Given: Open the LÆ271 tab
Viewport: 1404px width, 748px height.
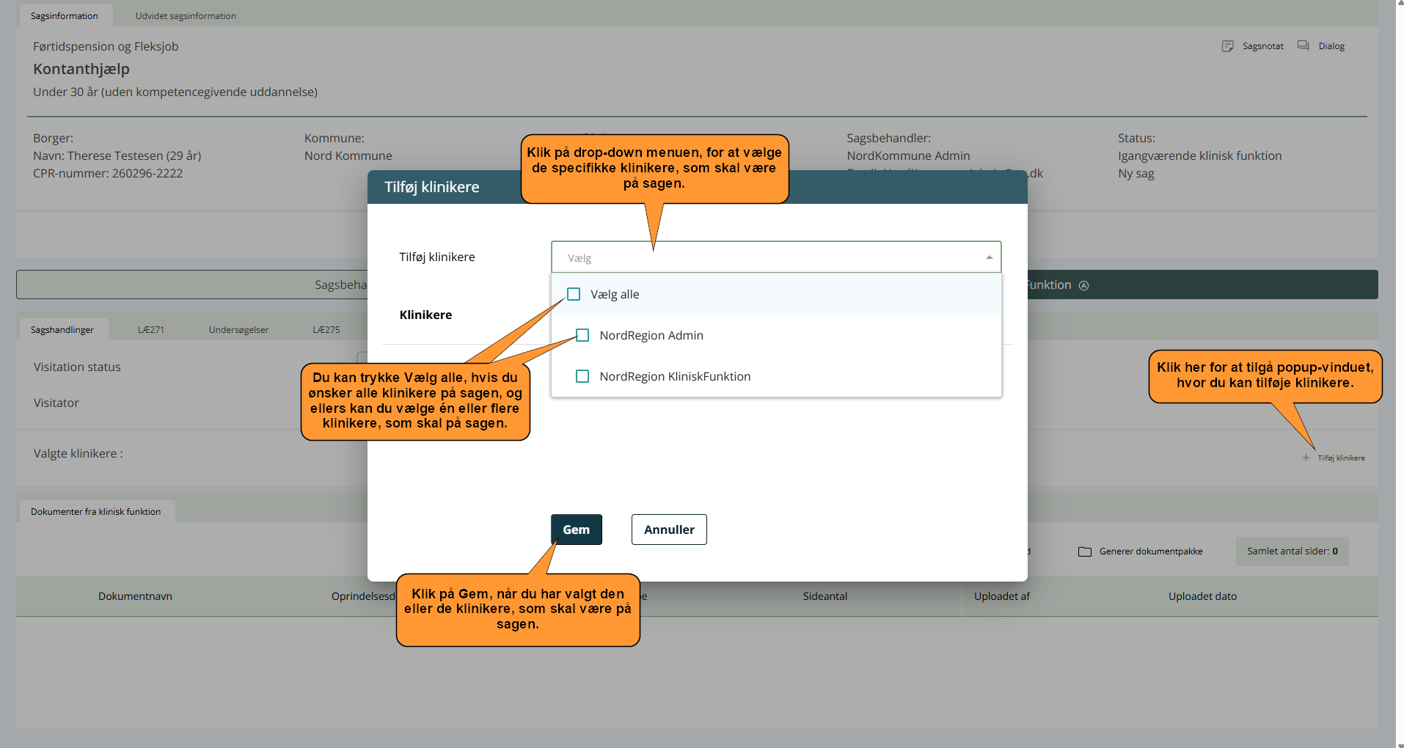Looking at the screenshot, I should point(151,330).
